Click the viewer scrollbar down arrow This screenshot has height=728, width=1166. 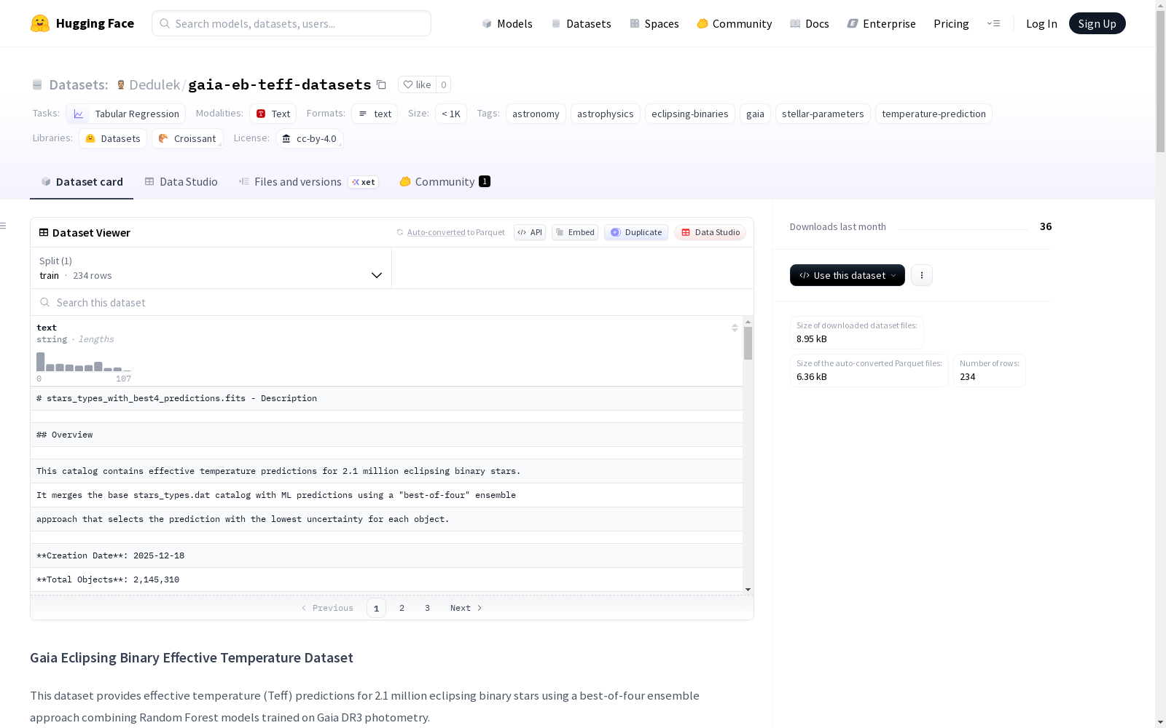point(748,590)
